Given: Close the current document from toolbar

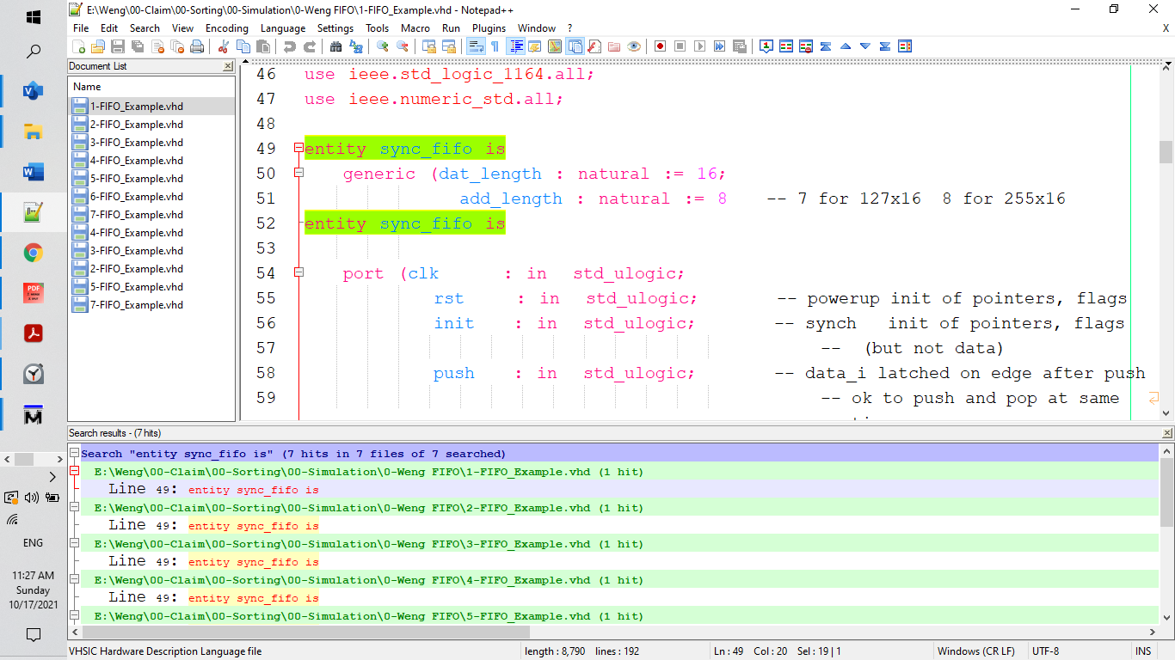Looking at the screenshot, I should [157, 46].
